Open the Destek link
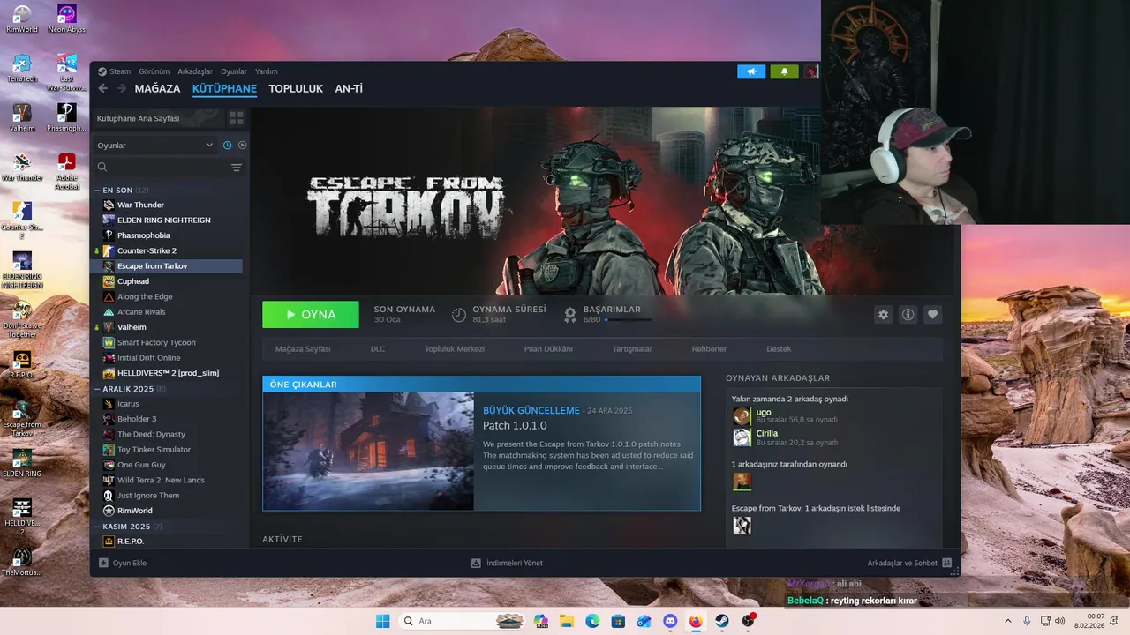This screenshot has height=635, width=1130. coord(779,349)
